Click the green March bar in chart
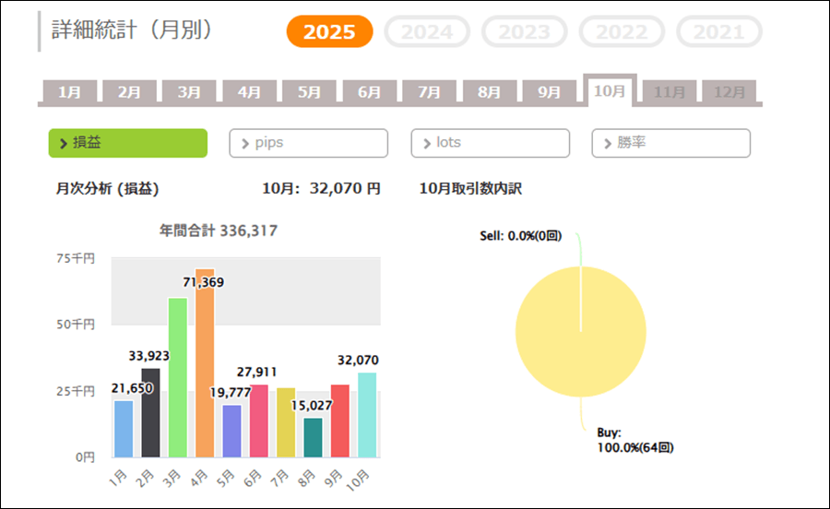 (178, 378)
